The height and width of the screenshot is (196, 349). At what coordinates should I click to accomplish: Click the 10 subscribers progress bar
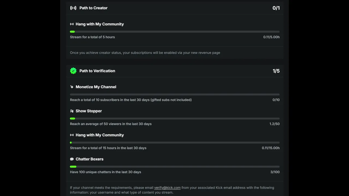pyautogui.click(x=175, y=94)
